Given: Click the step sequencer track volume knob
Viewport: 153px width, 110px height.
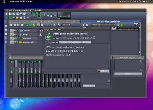Looking at the screenshot, I should click(113, 29).
